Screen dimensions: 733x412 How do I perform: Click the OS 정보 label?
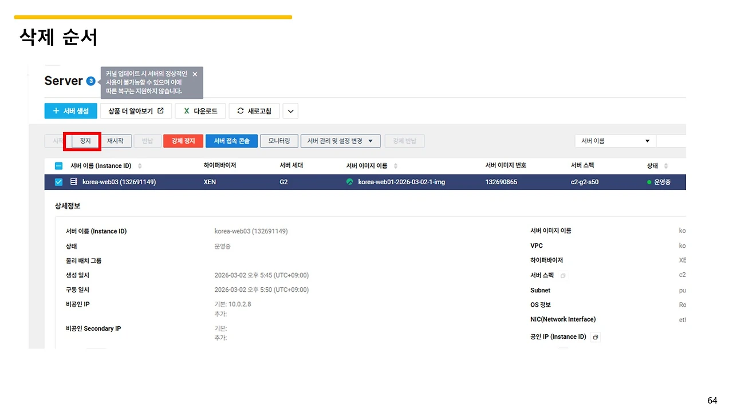click(x=541, y=305)
